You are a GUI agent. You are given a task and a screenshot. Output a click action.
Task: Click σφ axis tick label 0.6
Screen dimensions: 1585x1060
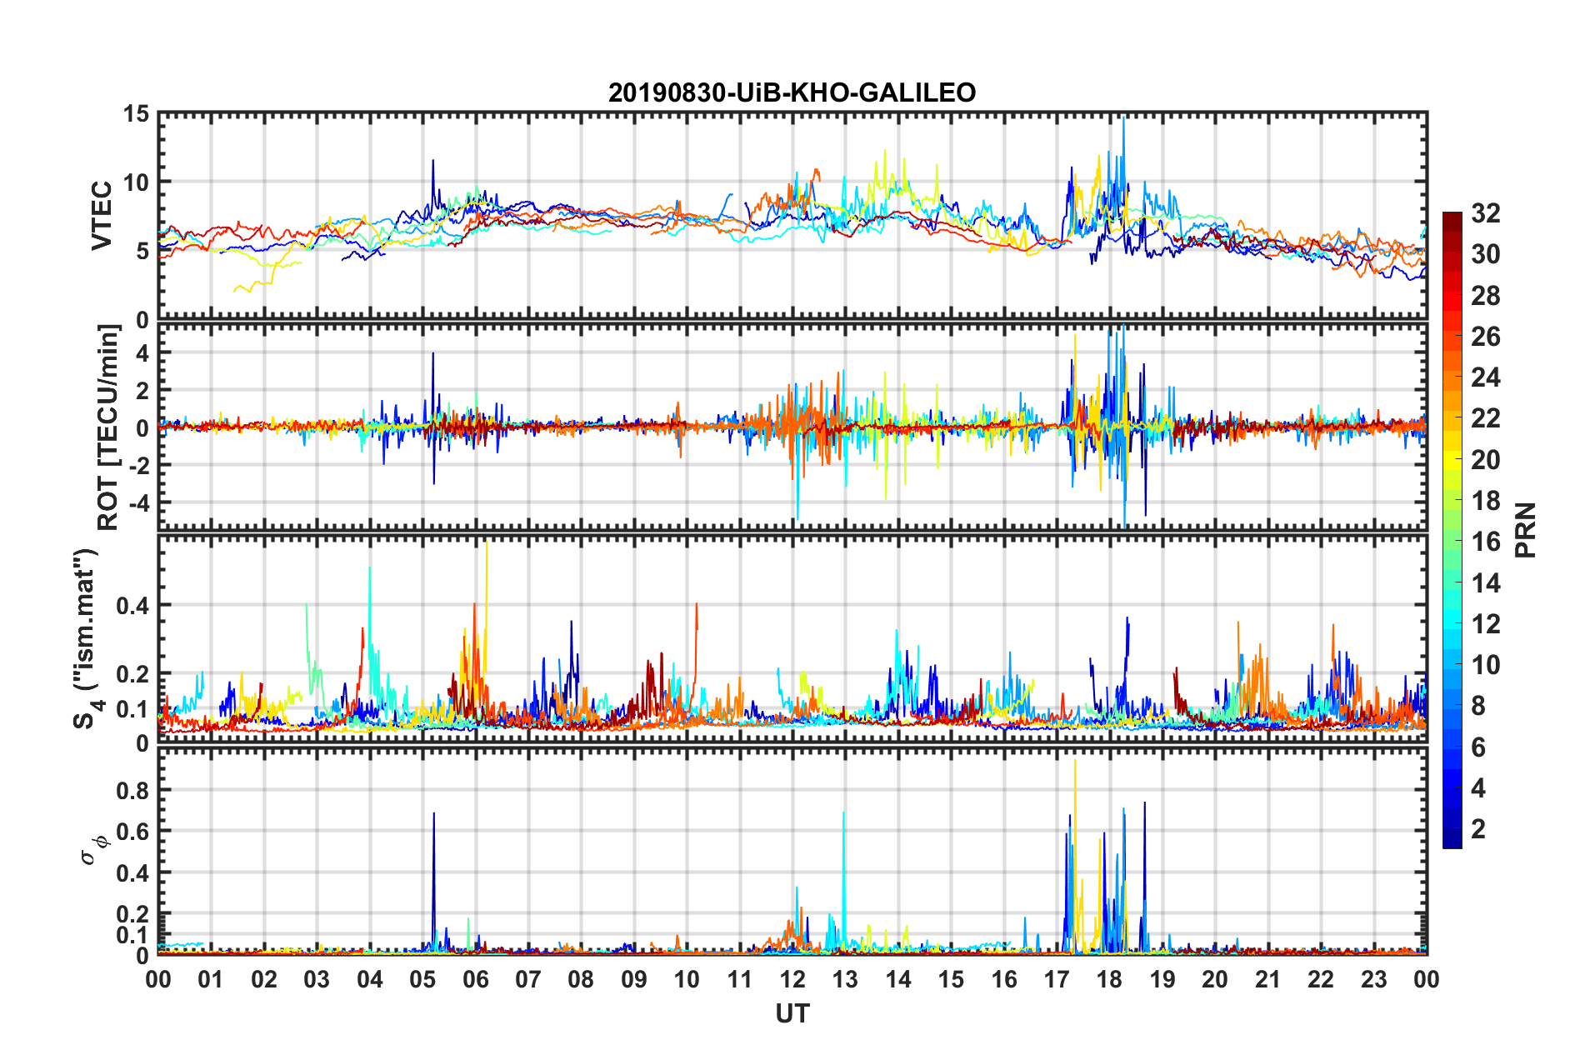(132, 832)
